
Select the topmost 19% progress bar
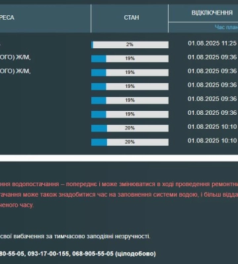(x=130, y=59)
